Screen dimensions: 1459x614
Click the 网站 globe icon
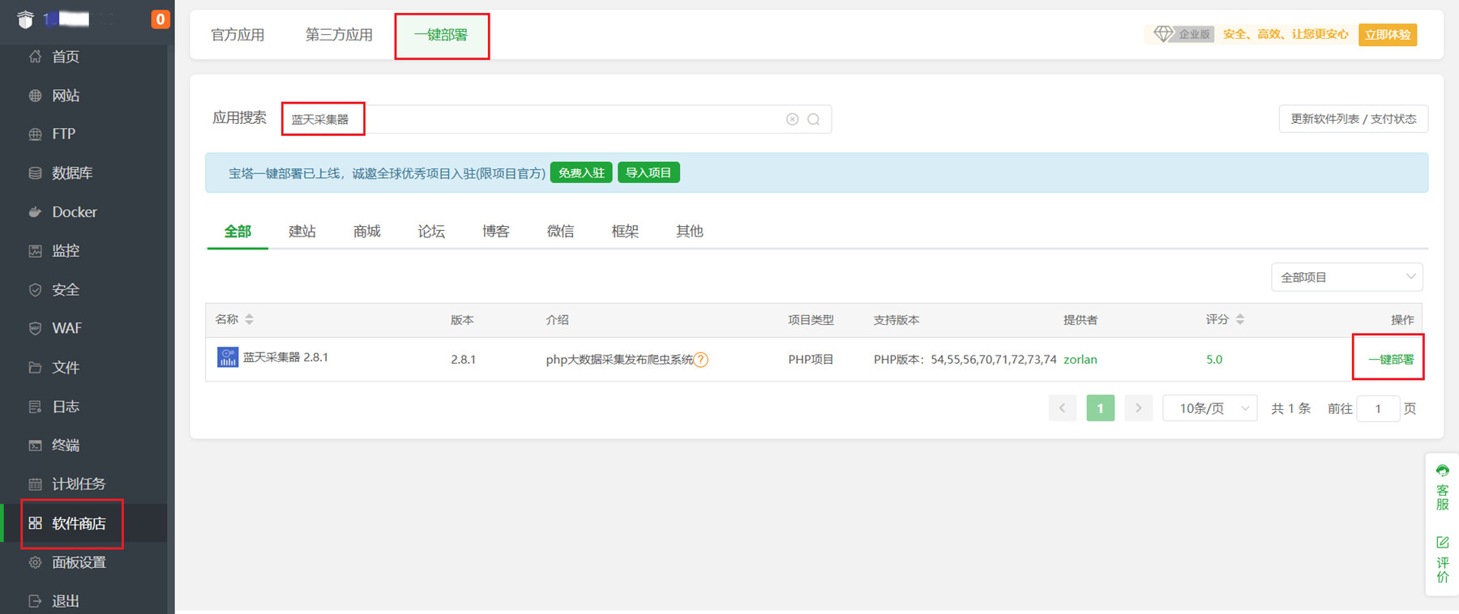click(35, 96)
